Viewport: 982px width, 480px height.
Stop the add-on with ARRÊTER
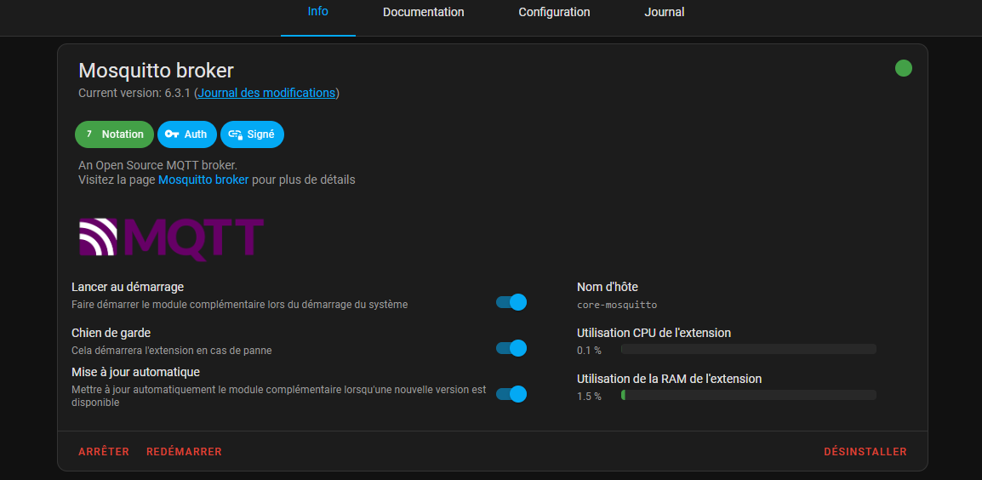104,452
